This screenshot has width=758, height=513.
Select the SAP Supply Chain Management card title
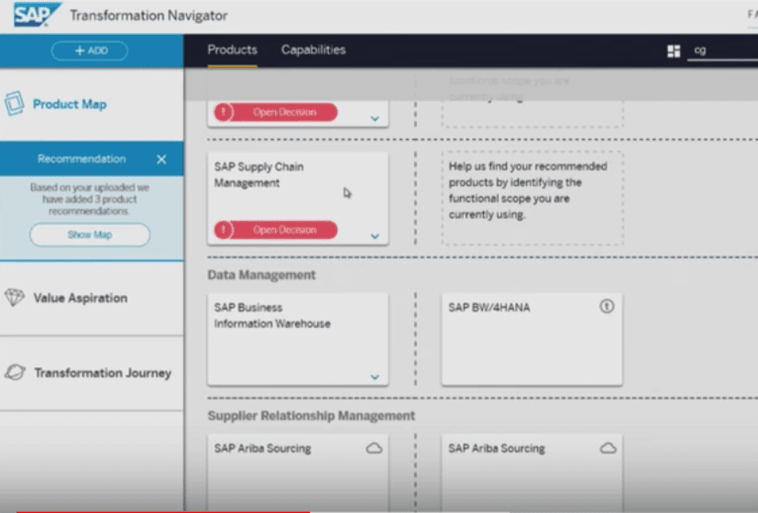point(259,175)
